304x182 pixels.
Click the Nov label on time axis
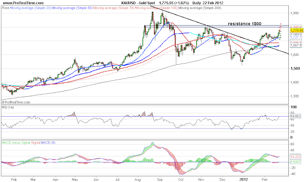click(x=201, y=180)
